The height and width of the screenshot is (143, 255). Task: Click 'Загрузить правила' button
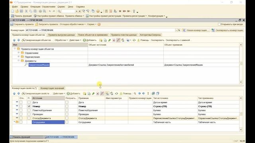[x=47, y=24]
